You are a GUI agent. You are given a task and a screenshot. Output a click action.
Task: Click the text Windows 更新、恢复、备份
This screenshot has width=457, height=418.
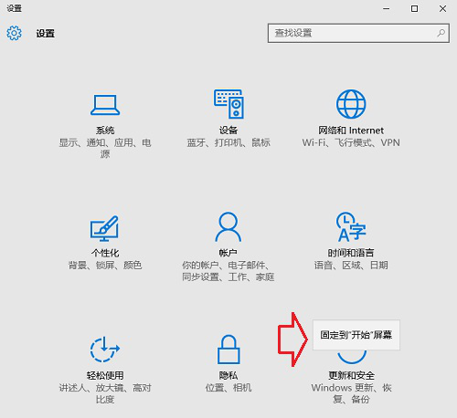pyautogui.click(x=351, y=393)
